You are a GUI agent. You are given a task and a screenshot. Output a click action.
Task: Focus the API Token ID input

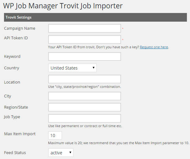pyautogui.click(x=84, y=39)
